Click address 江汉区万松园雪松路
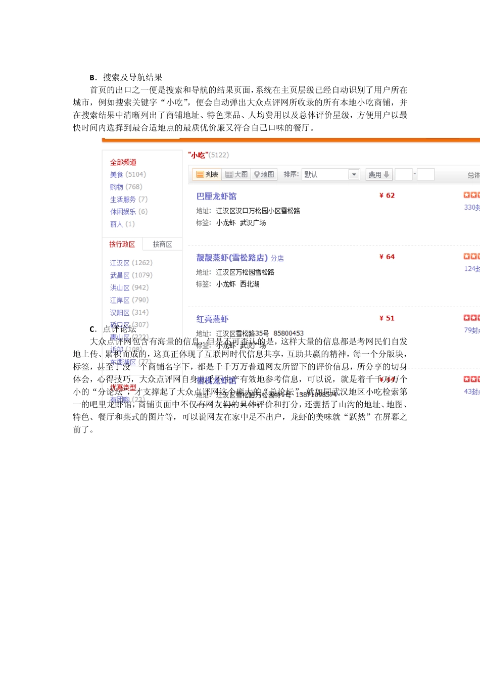480x679 pixels. pos(245,272)
